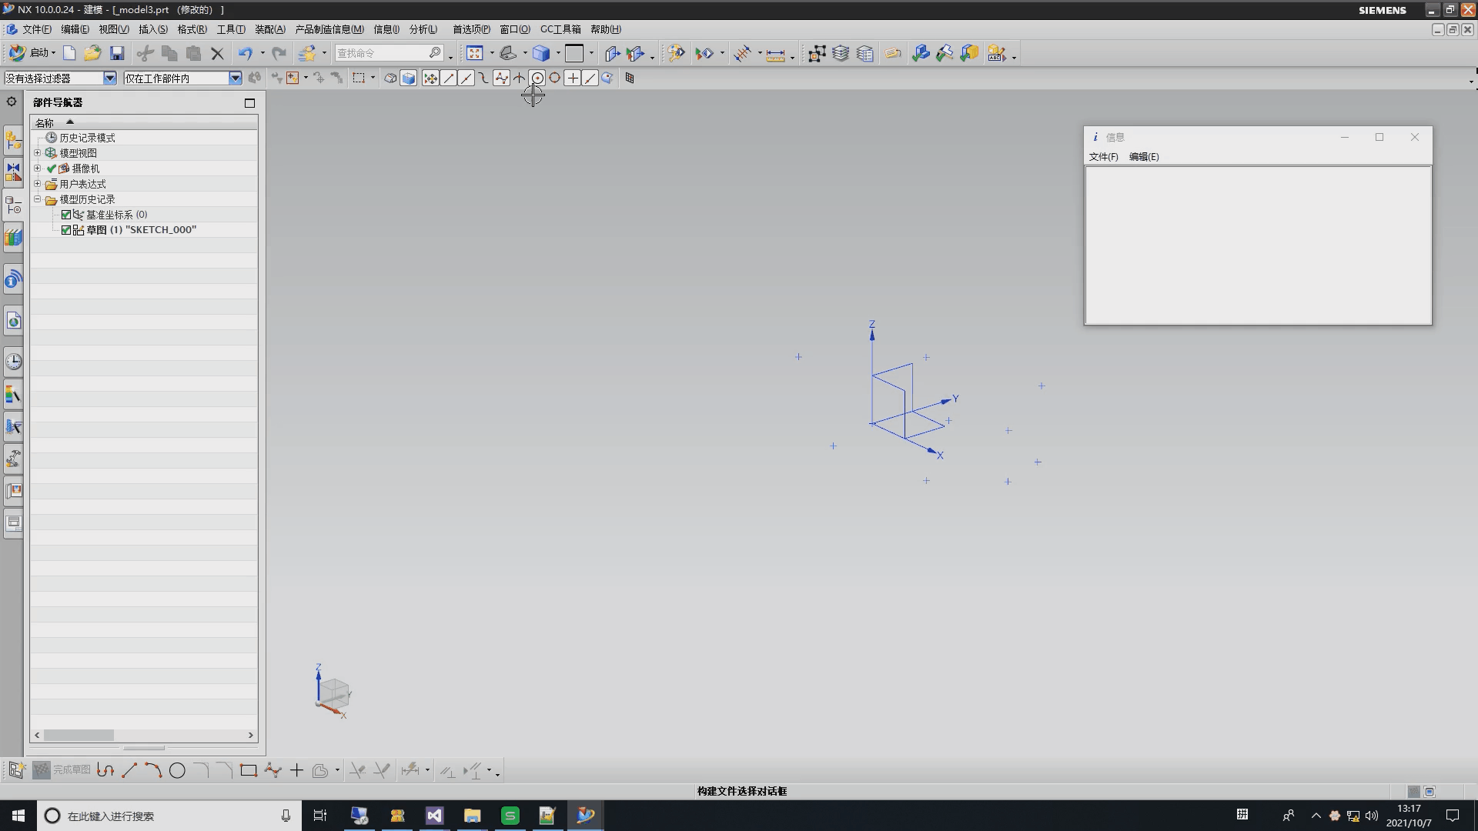Open the History clock sidebar tab
The image size is (1478, 831).
(x=13, y=362)
